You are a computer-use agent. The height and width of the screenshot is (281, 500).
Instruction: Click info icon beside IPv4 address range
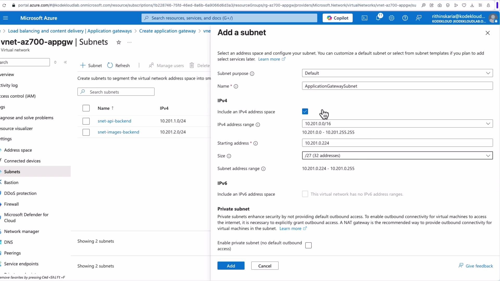pos(258,125)
